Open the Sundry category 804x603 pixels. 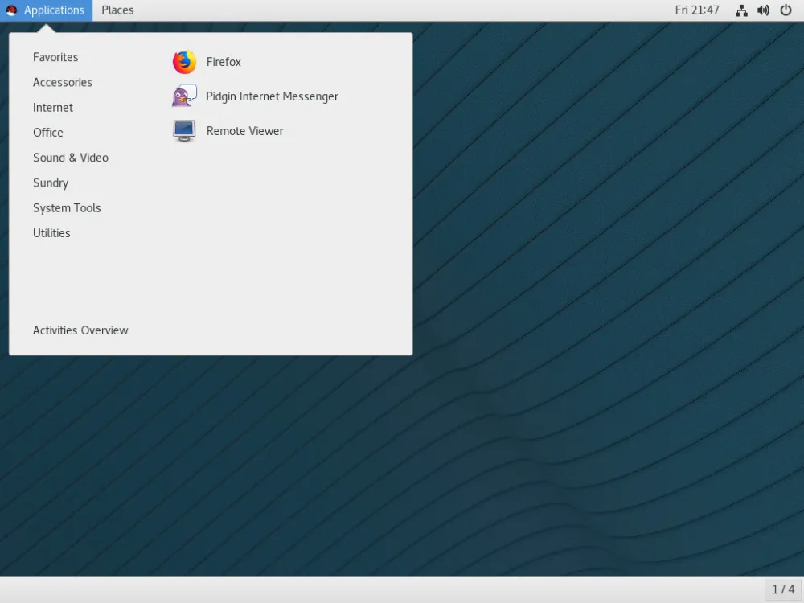[x=51, y=183]
